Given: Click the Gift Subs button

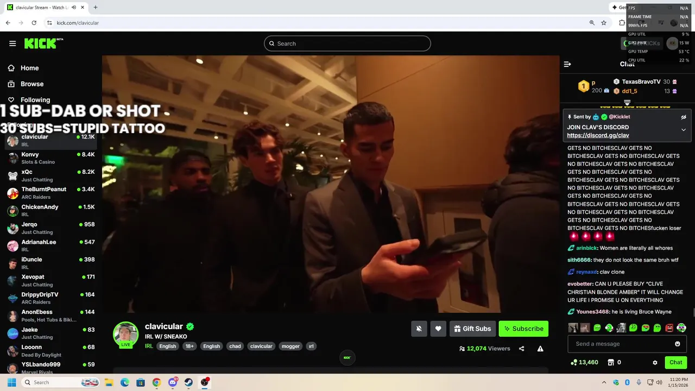Looking at the screenshot, I should click(472, 329).
